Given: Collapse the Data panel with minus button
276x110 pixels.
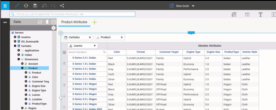Looking at the screenshot, I should (x=5, y=22).
